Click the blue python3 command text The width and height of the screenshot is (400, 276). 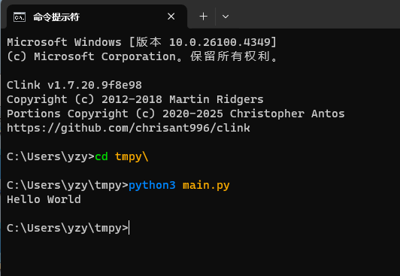click(152, 185)
